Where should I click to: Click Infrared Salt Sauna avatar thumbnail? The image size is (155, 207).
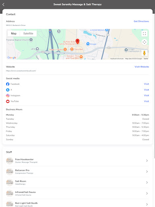coord(10,193)
